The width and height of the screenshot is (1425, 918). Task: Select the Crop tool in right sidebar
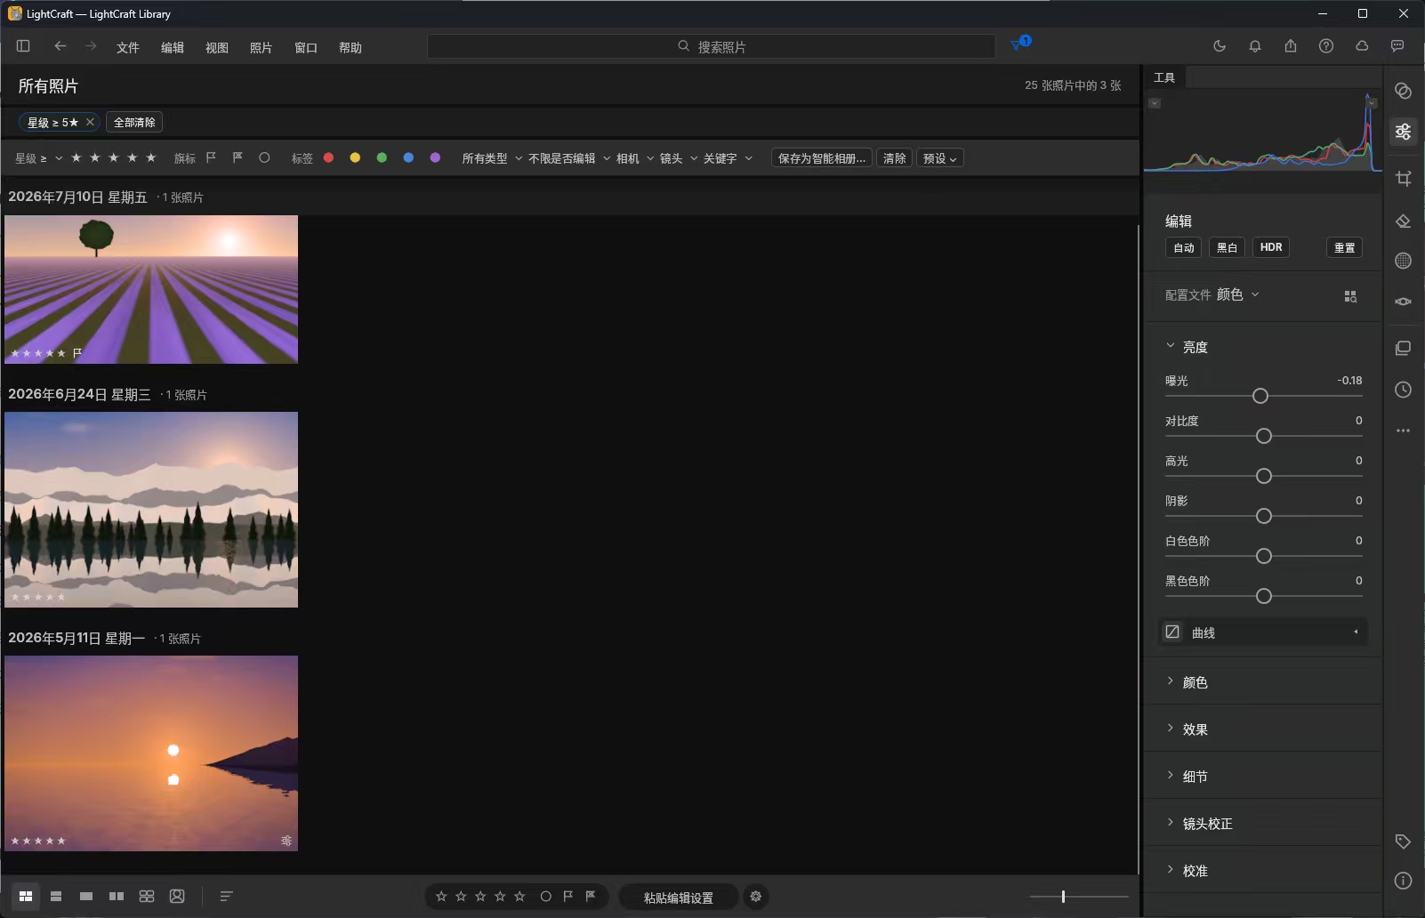[x=1404, y=178]
